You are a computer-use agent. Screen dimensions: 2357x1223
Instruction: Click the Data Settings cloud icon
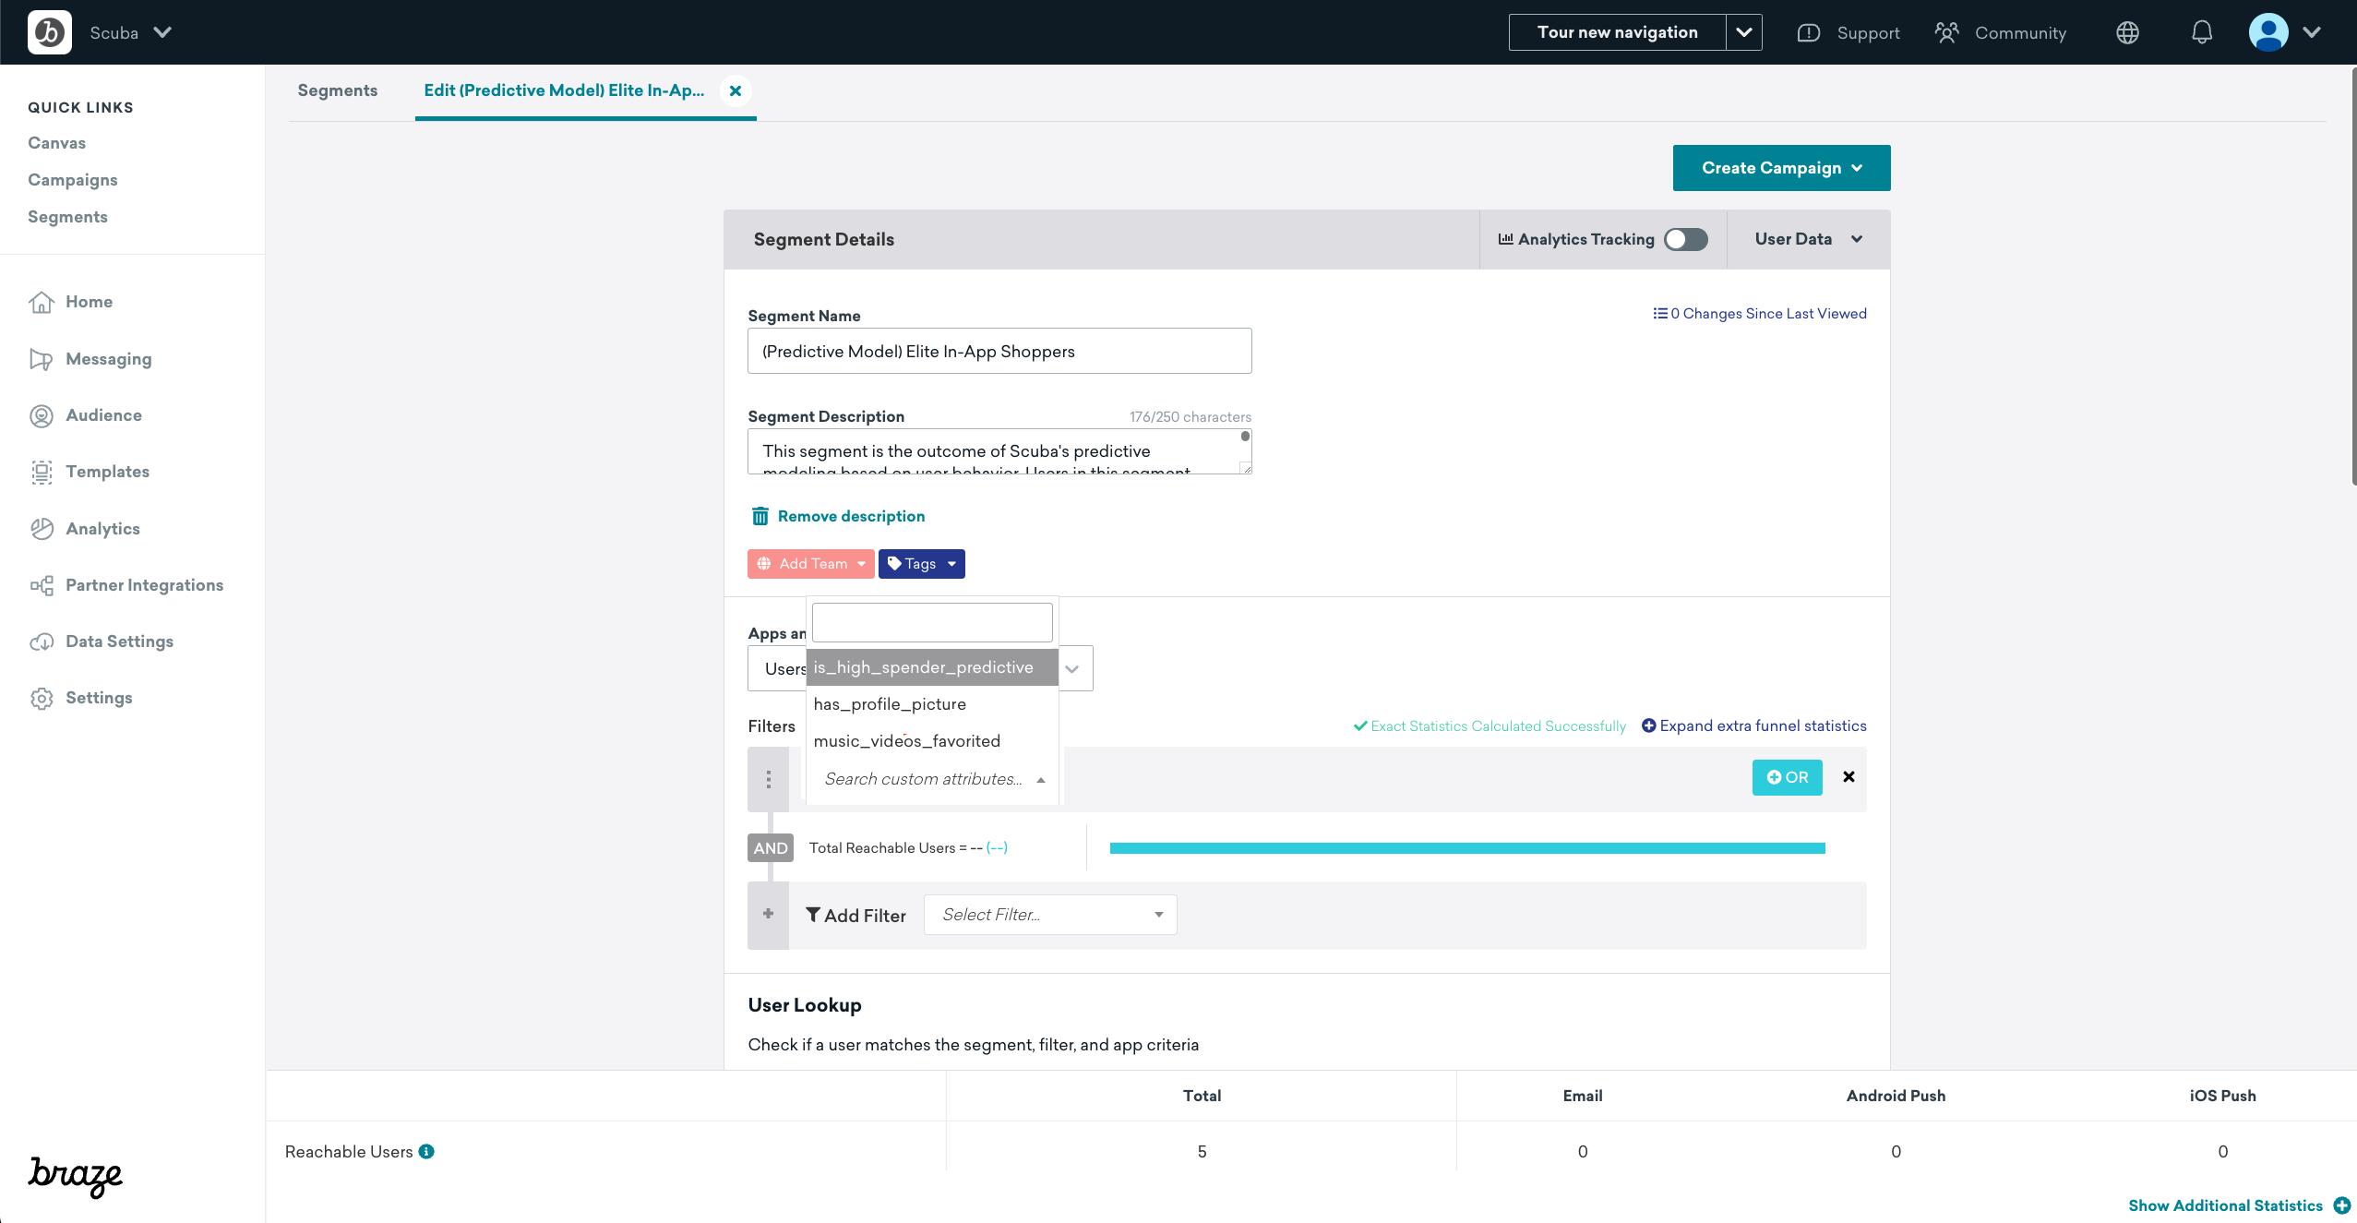tap(42, 641)
